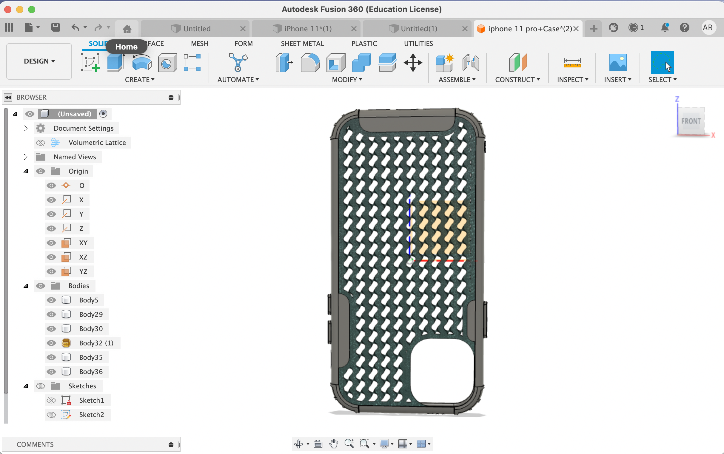This screenshot has height=454, width=724.
Task: Click the Home icon
Action: (x=127, y=29)
